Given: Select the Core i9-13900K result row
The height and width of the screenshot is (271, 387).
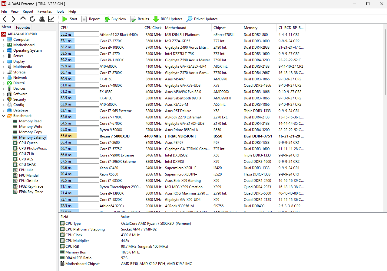Looking at the screenshot, I should (182, 193).
